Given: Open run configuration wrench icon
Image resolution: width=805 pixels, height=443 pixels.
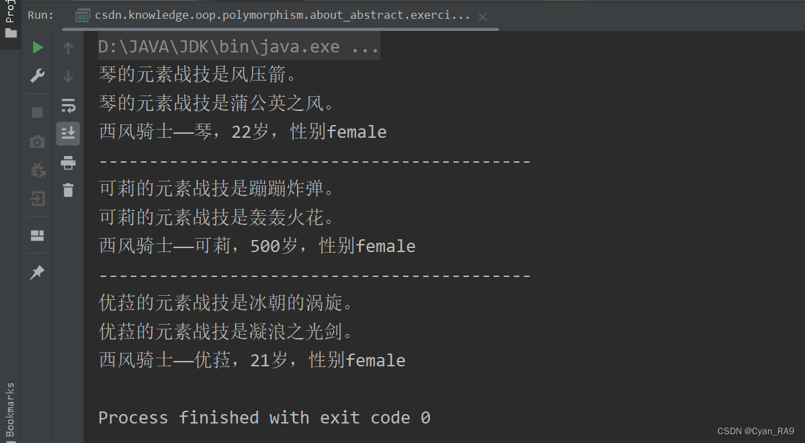Looking at the screenshot, I should [38, 76].
